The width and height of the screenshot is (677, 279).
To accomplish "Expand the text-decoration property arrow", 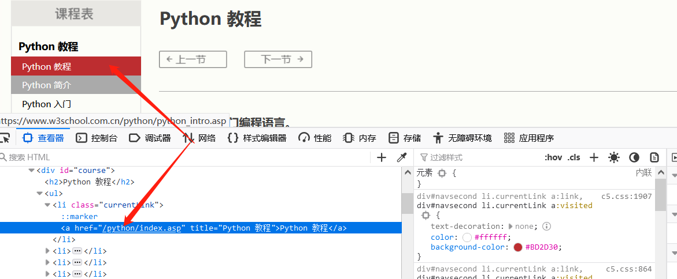I will coord(510,226).
